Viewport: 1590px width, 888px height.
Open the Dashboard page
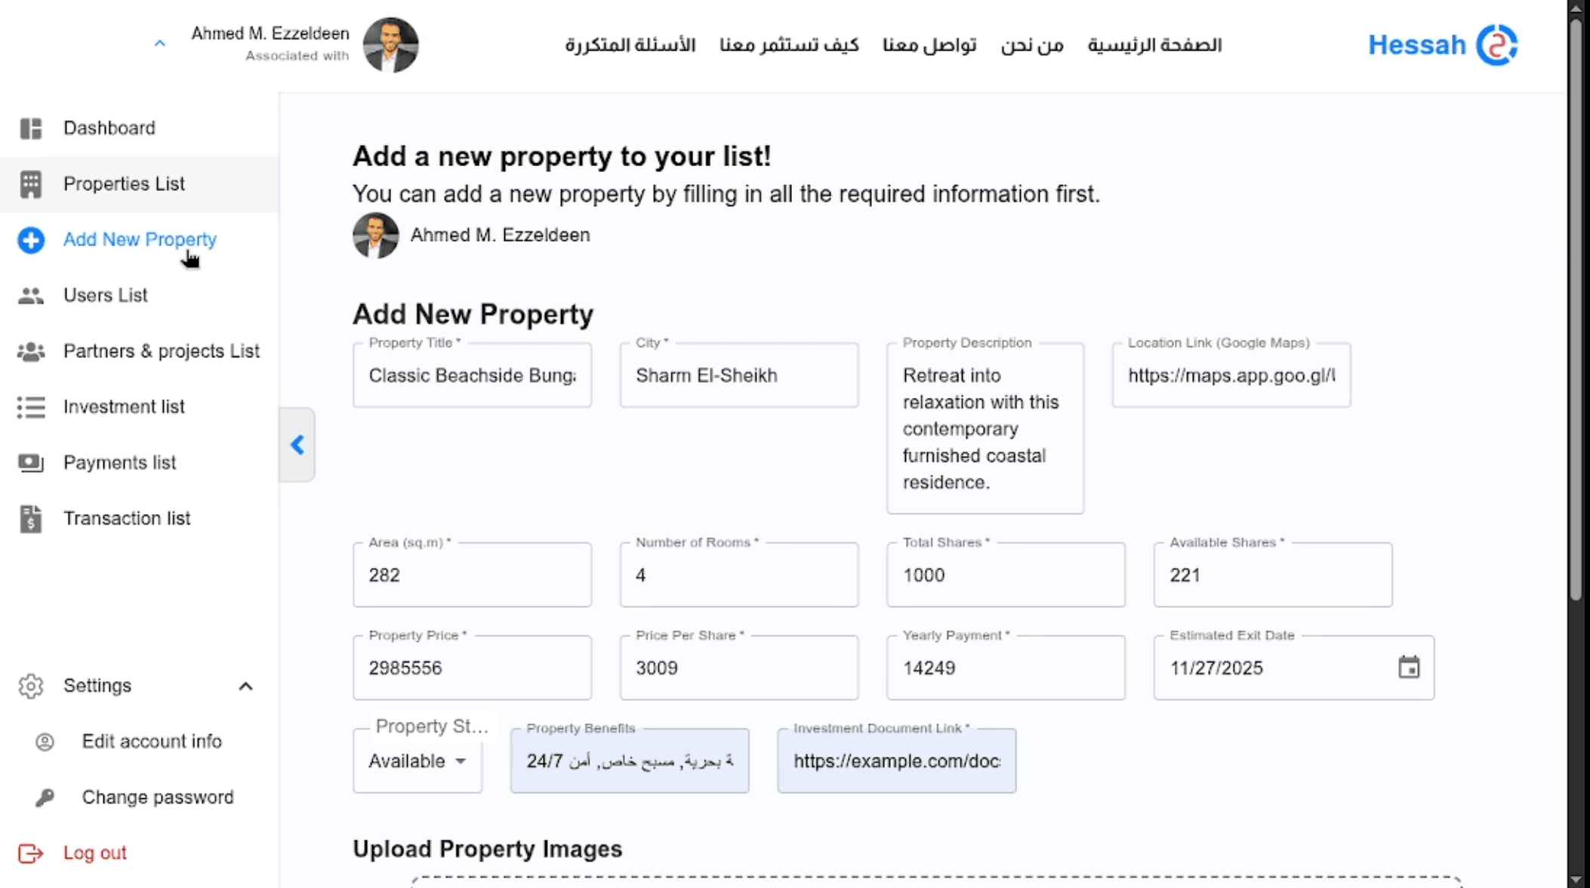[109, 128]
